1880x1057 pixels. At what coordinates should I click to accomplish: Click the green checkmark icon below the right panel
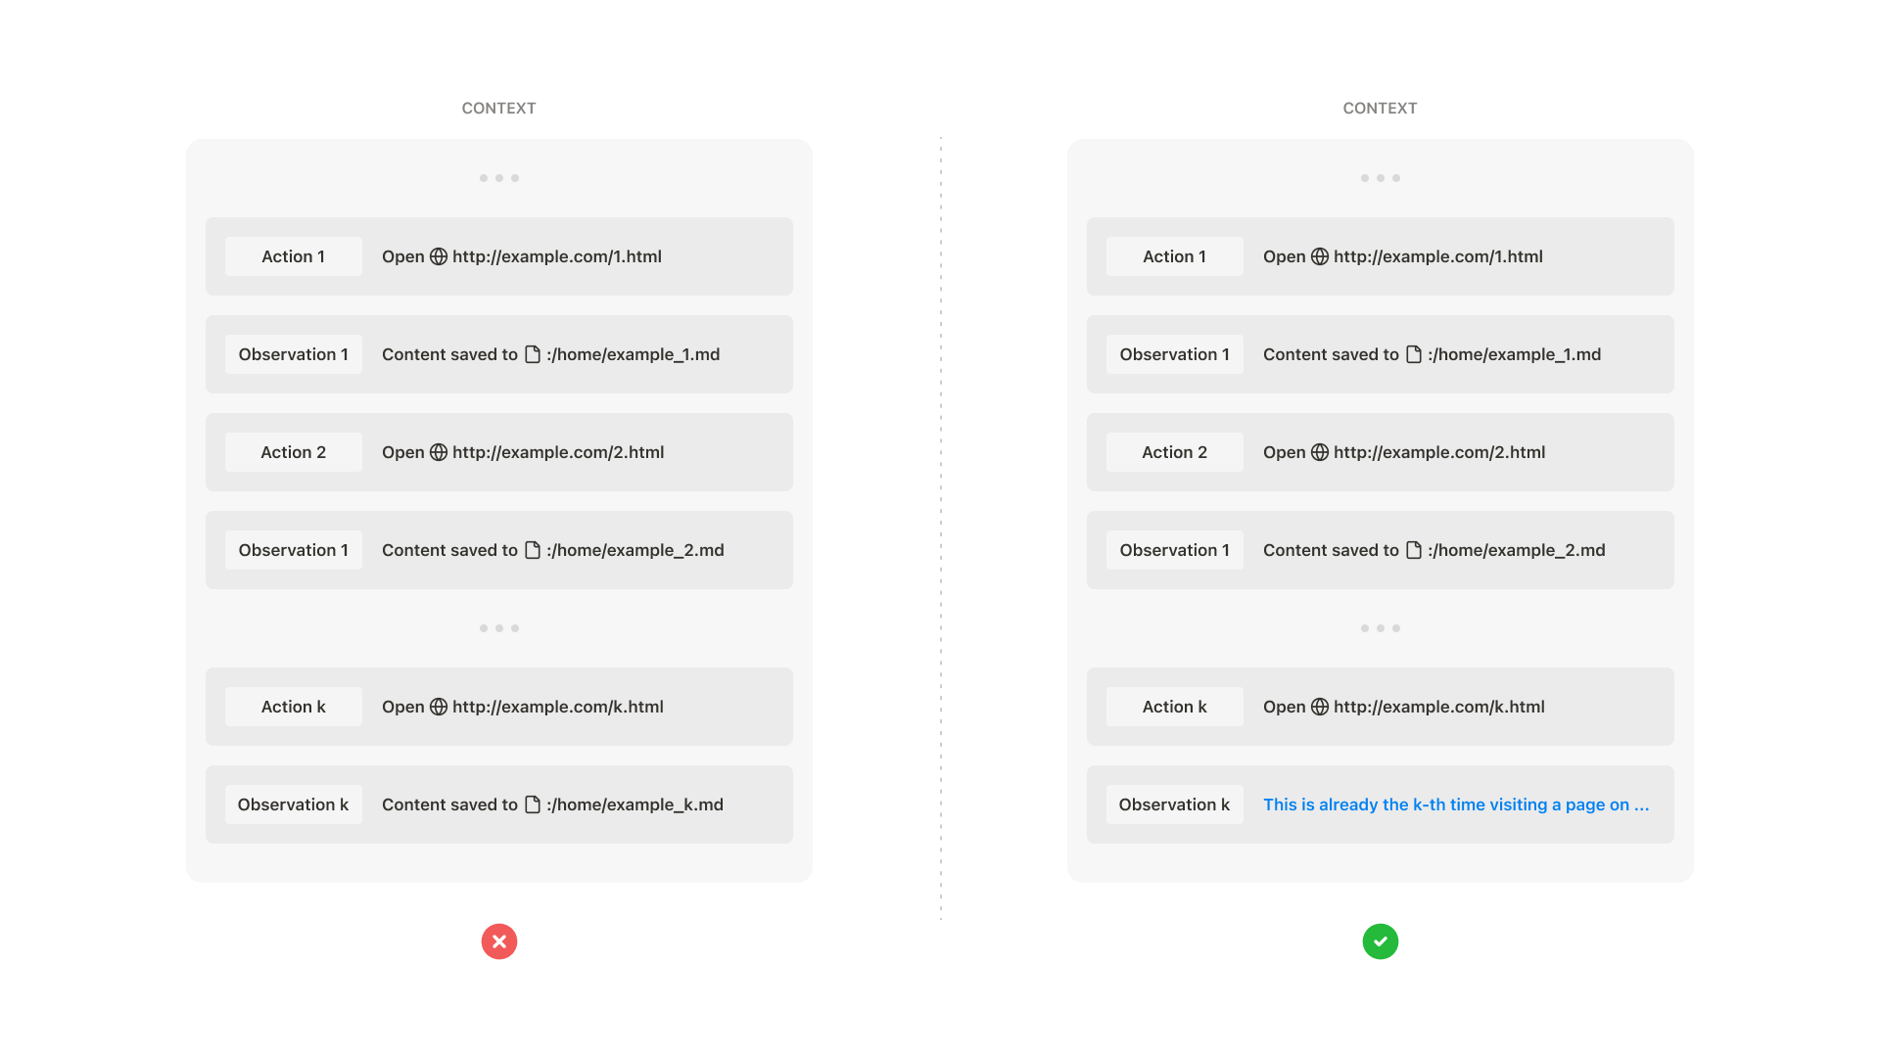(x=1381, y=942)
